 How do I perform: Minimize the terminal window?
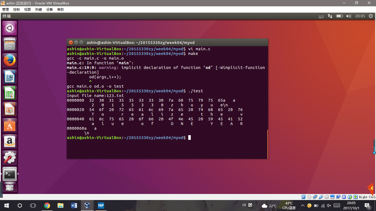tap(76, 42)
